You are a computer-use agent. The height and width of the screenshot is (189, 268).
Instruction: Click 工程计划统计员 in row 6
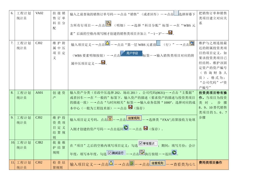pos(24,16)
